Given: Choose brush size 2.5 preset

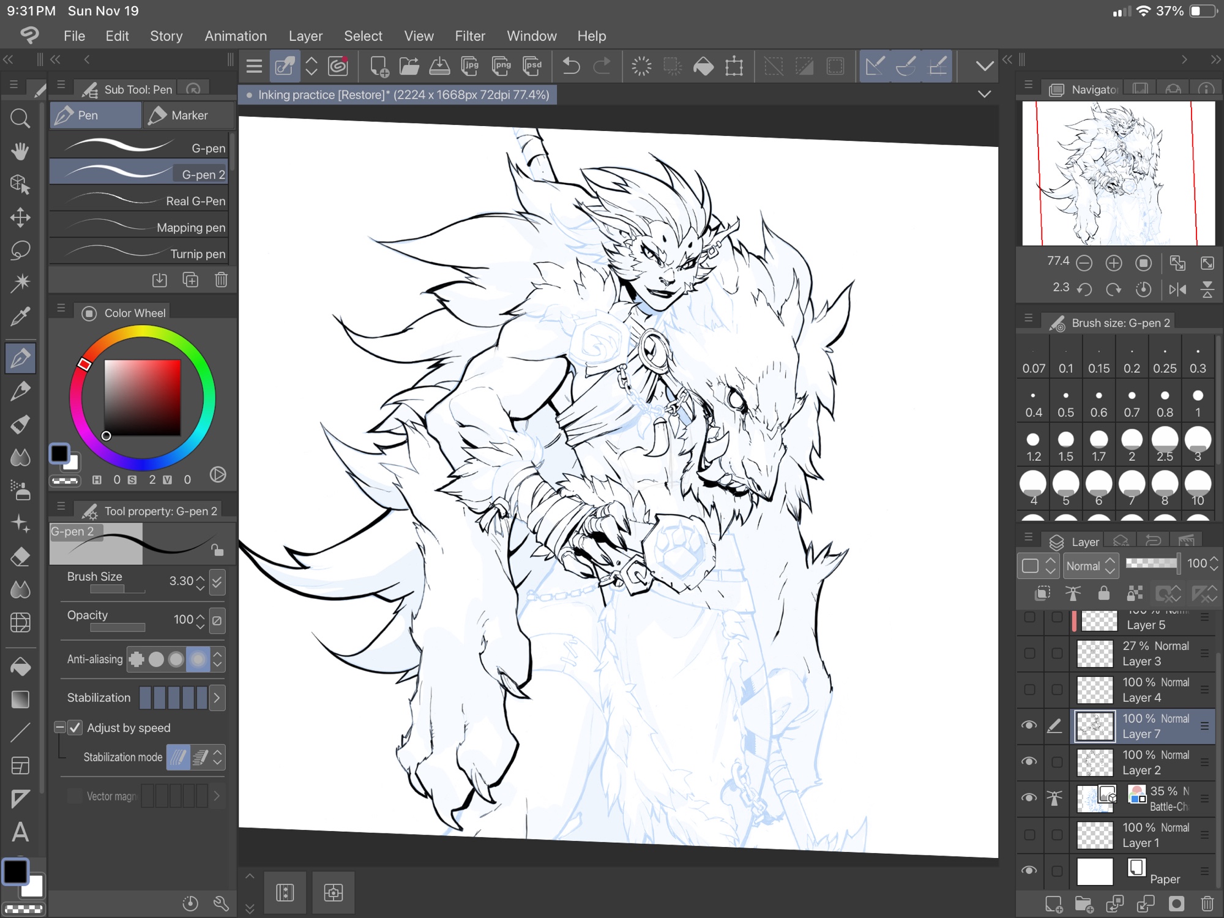Looking at the screenshot, I should (x=1164, y=445).
